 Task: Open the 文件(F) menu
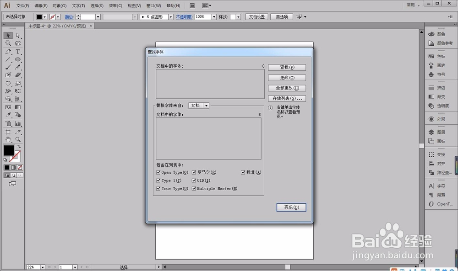[22, 5]
